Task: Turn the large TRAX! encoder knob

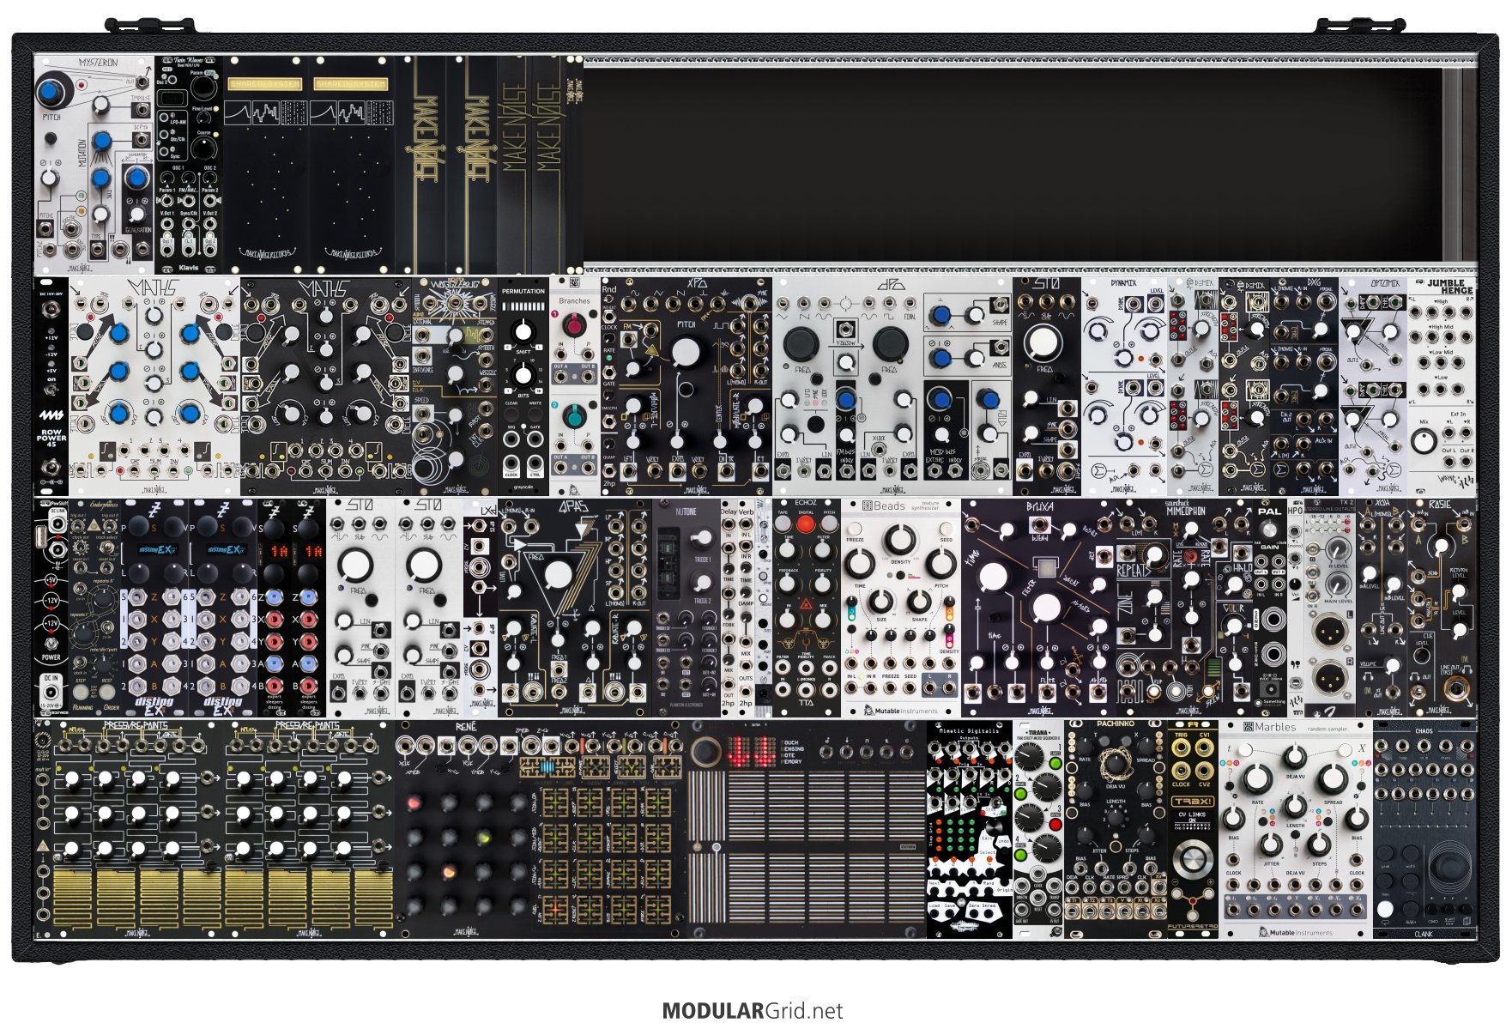Action: point(1192,858)
